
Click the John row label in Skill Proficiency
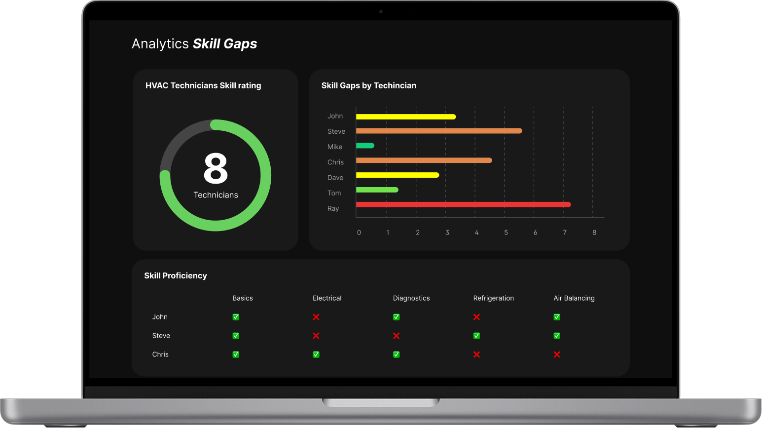(x=160, y=317)
